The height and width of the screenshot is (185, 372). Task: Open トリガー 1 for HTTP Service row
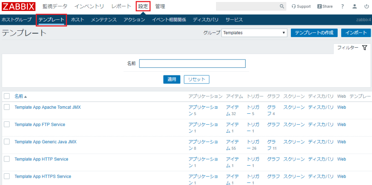tap(253, 162)
